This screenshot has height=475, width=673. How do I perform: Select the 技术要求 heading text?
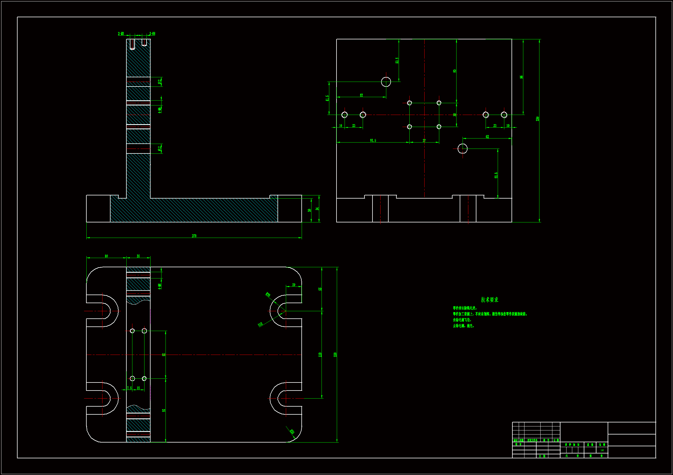tap(490, 300)
